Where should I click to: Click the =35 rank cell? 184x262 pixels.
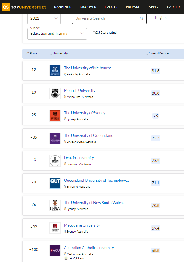click(34, 137)
